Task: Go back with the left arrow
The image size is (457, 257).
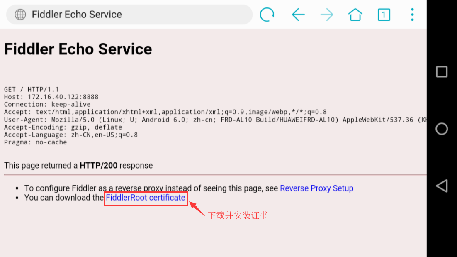Action: coord(298,15)
